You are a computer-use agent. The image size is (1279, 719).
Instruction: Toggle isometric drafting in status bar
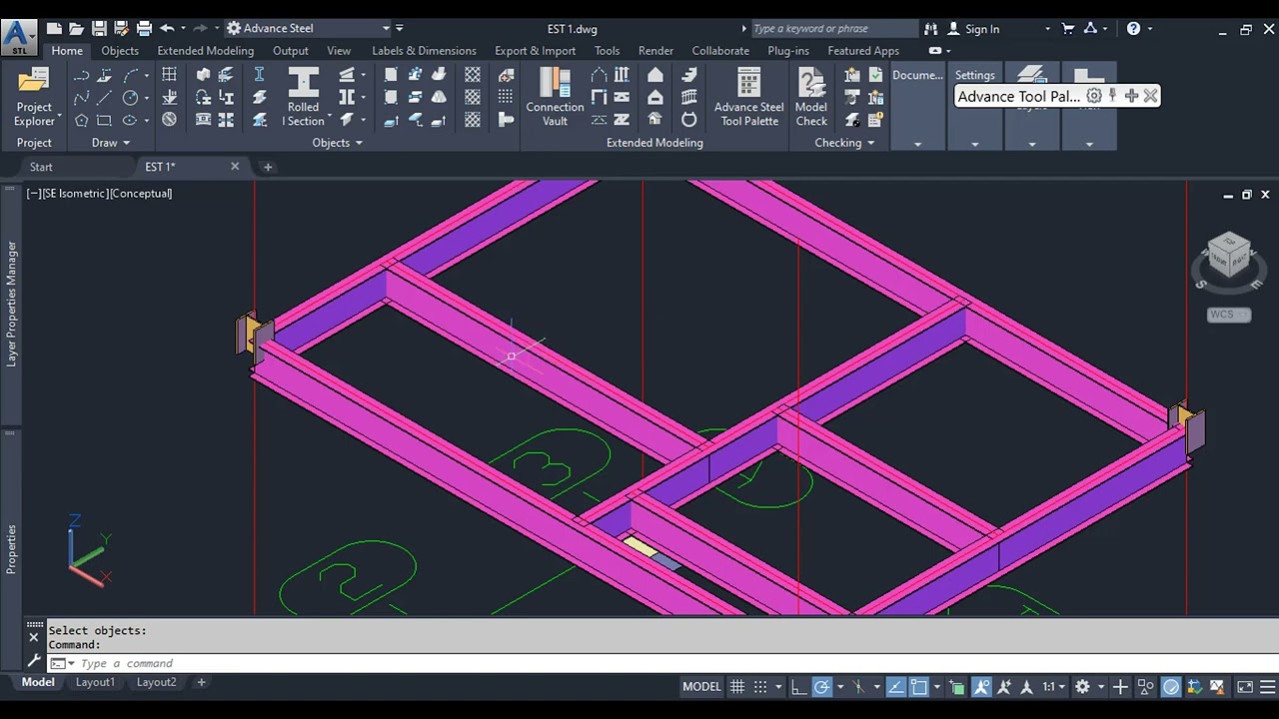(x=858, y=687)
